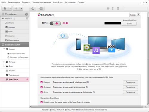Image resolution: width=149 pixels, height=112 pixels.
Task: Click the OFF indicator
Action: tap(45, 23)
